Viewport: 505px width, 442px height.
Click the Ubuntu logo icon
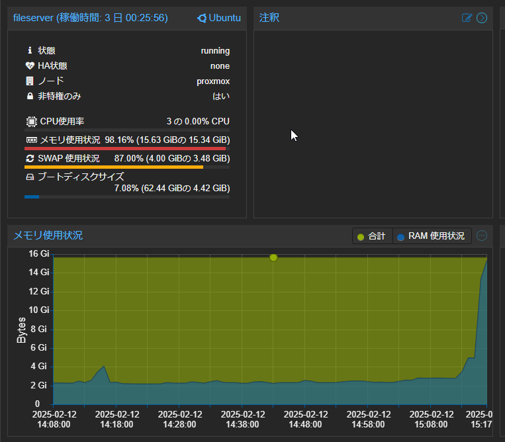(201, 18)
